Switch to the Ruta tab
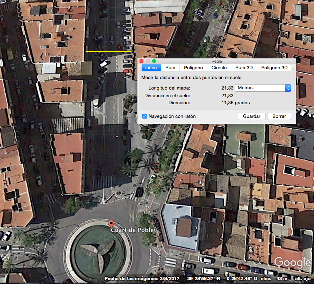This screenshot has width=314, height=284. [170, 68]
